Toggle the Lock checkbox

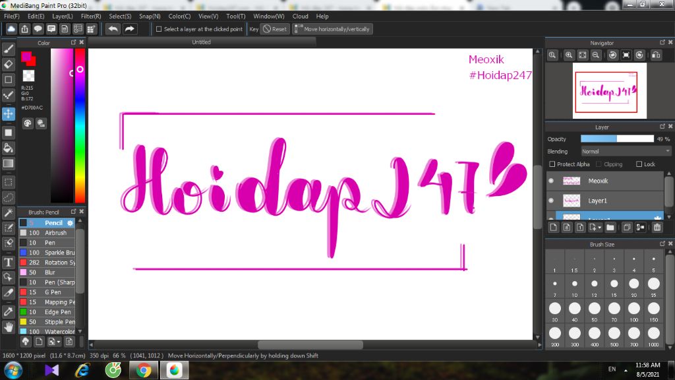tap(639, 164)
